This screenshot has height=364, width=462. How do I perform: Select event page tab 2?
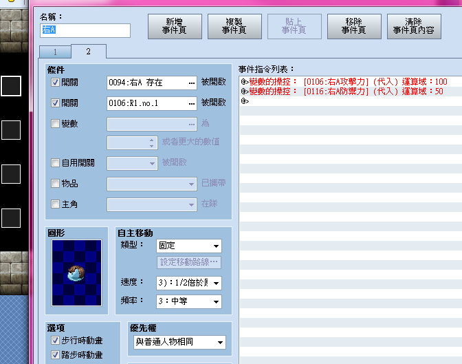point(89,52)
